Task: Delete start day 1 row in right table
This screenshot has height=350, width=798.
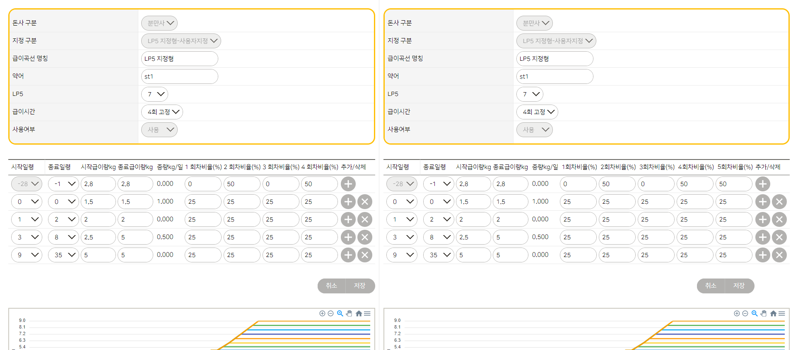Action: pos(779,219)
